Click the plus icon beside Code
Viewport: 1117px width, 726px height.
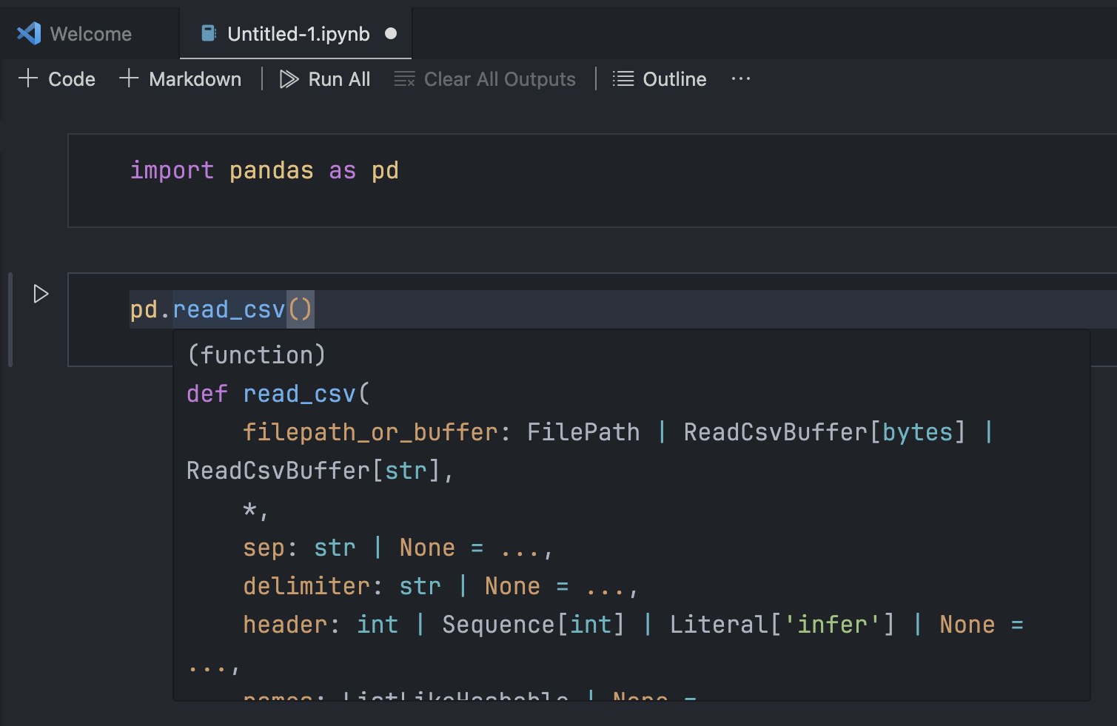[x=27, y=78]
